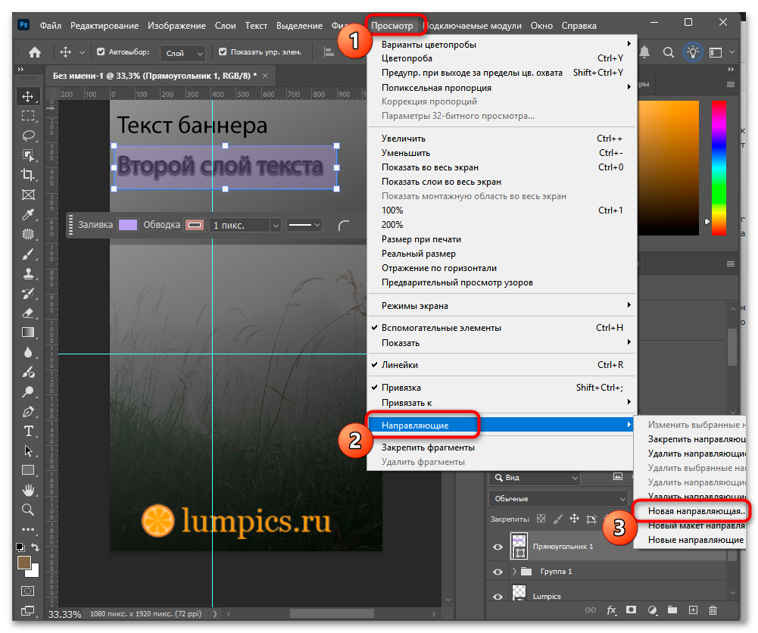The height and width of the screenshot is (633, 758).
Task: Hide the Прямоугольник 1 layer
Action: [x=498, y=547]
